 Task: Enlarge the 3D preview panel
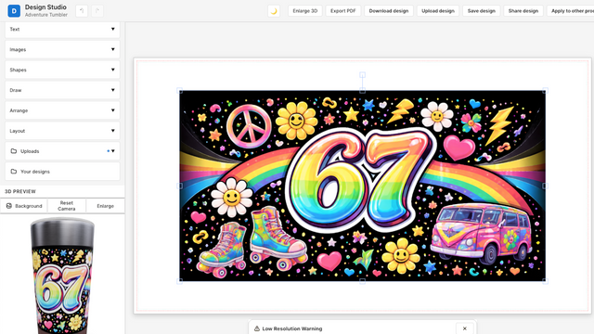105,206
